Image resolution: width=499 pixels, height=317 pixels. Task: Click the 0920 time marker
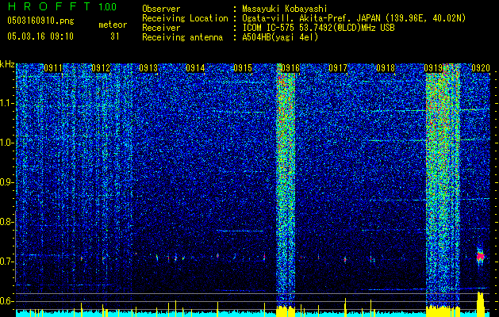pos(481,67)
